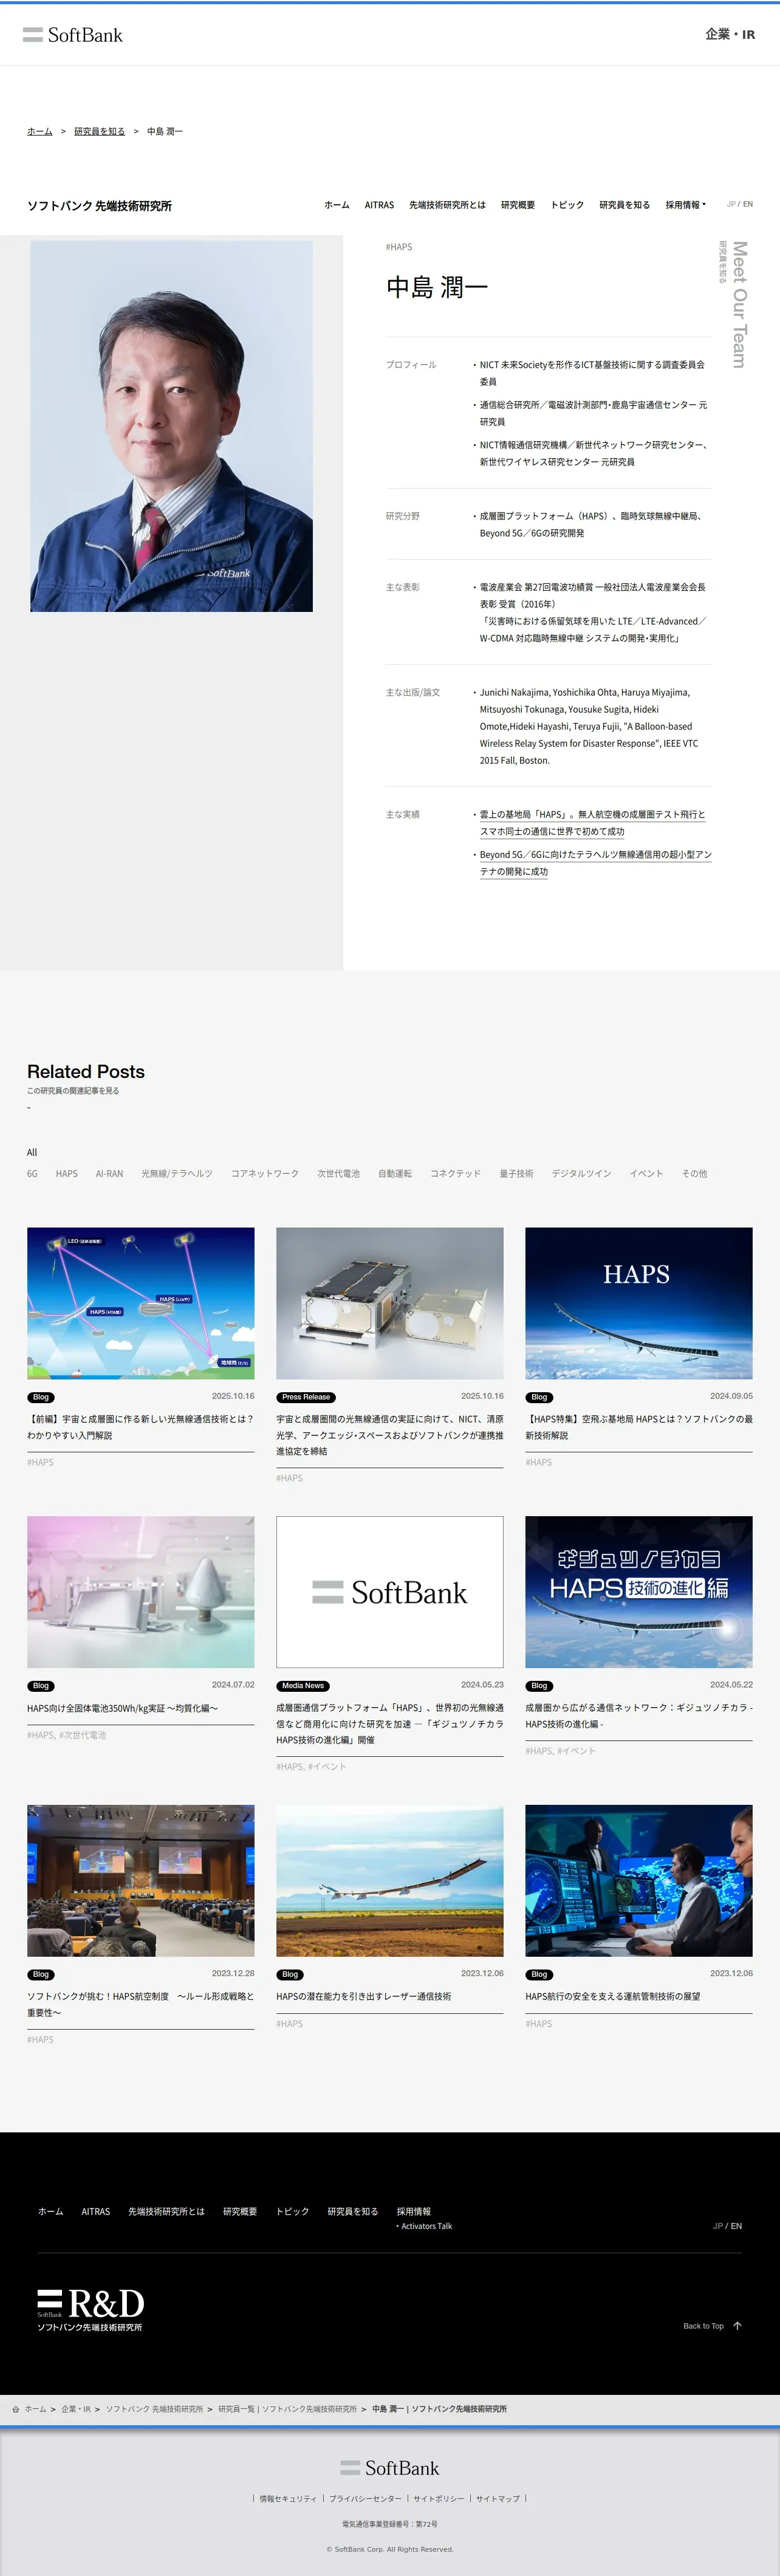Screen dimensions: 780x2576
Task: Click the SoftBank logo in the header
Action: [x=73, y=35]
